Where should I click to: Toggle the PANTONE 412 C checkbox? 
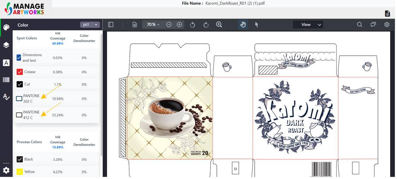(19, 115)
